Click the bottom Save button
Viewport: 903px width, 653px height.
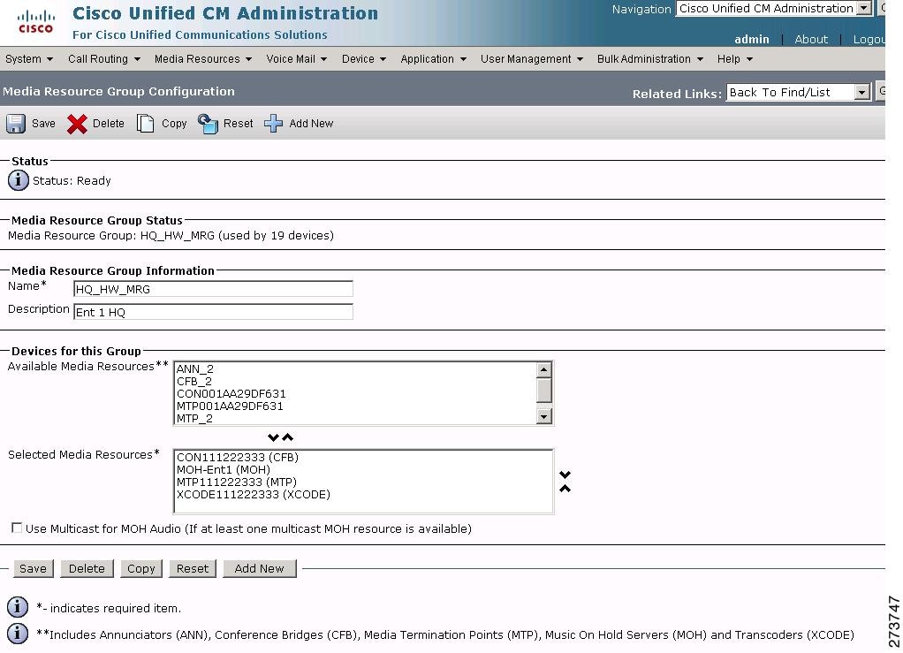[x=33, y=568]
